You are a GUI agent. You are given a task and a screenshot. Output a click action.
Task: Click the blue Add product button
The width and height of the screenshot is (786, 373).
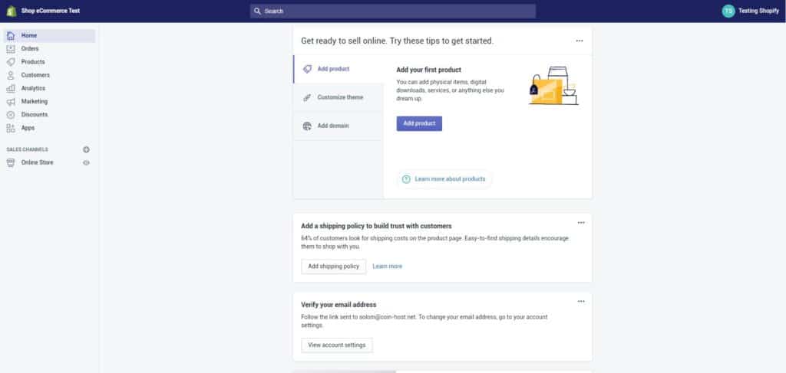click(x=419, y=123)
